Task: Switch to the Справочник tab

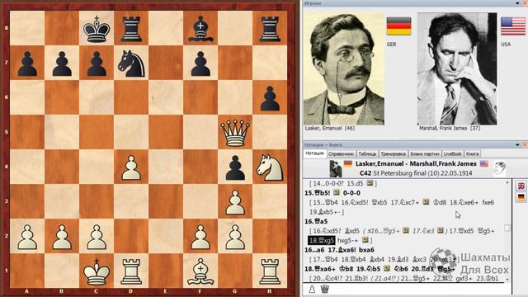Action: click(x=341, y=154)
